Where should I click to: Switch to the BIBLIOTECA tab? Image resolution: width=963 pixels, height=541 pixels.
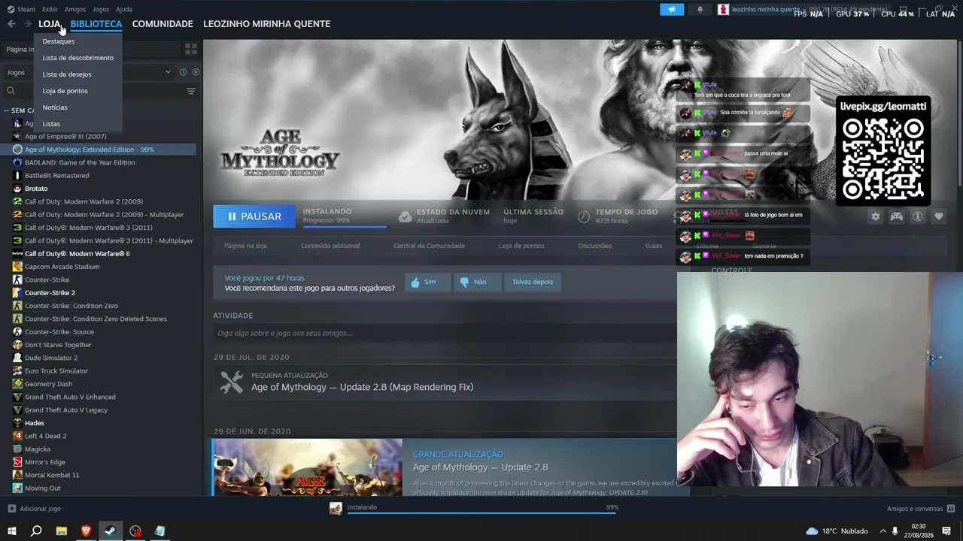click(x=96, y=24)
